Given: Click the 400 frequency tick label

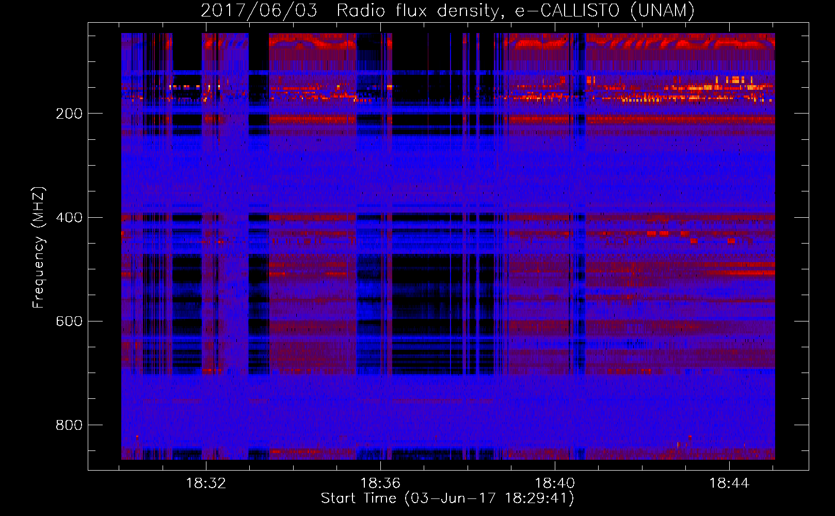Looking at the screenshot, I should pyautogui.click(x=69, y=217).
